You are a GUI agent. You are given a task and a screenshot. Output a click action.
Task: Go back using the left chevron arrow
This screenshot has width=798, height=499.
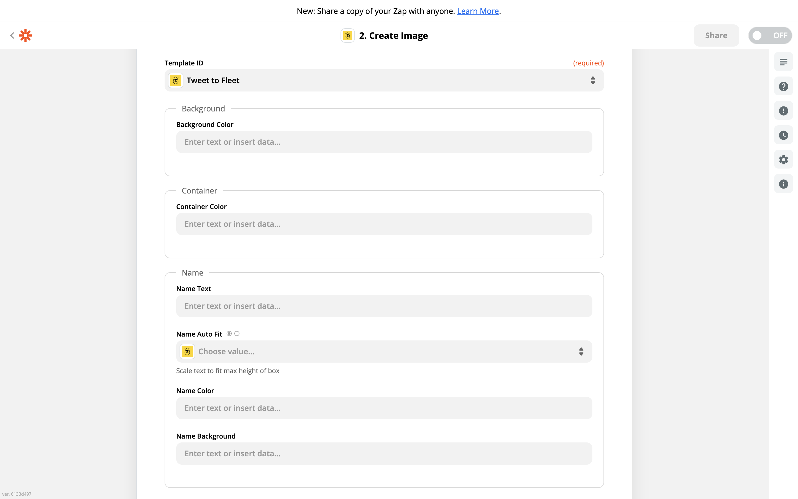12,35
